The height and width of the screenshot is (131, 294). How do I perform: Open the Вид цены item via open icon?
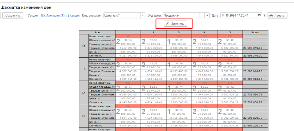click(207, 16)
